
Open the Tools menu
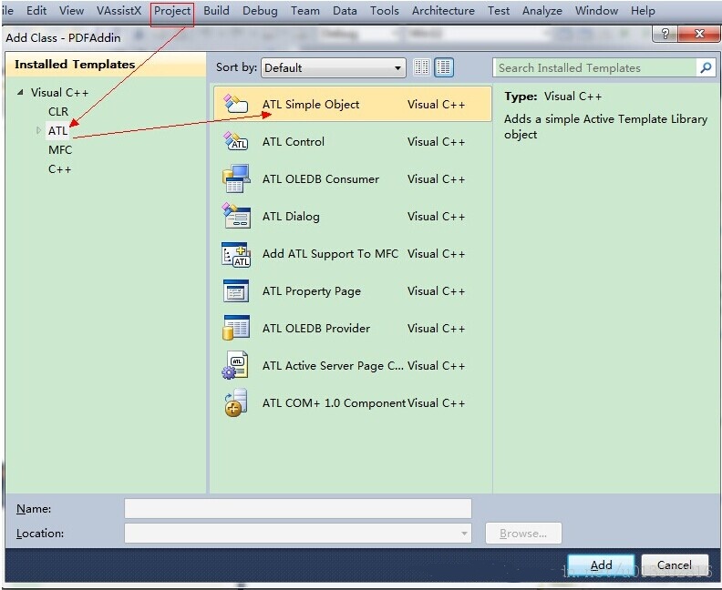[x=385, y=11]
